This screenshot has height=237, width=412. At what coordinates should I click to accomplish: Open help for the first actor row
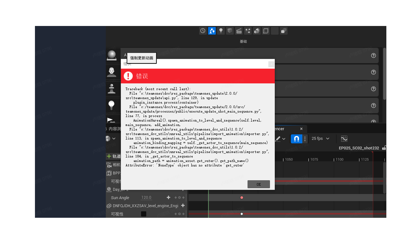373,55
